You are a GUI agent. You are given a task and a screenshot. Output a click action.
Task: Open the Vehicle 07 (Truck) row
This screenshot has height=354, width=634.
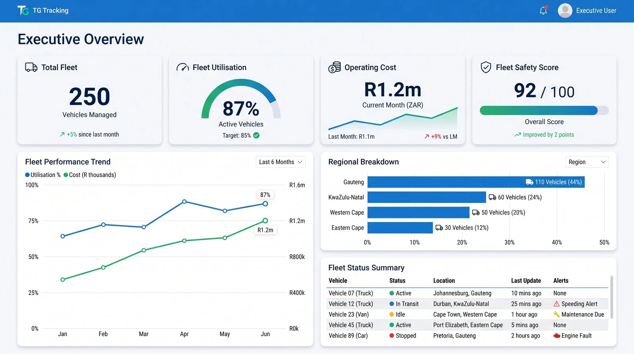(x=467, y=293)
